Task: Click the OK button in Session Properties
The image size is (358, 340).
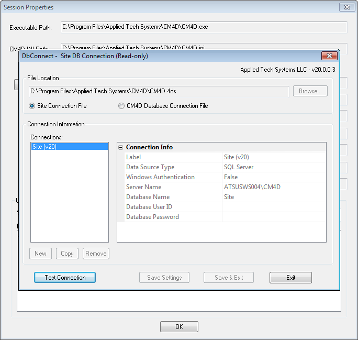Action: 179,326
